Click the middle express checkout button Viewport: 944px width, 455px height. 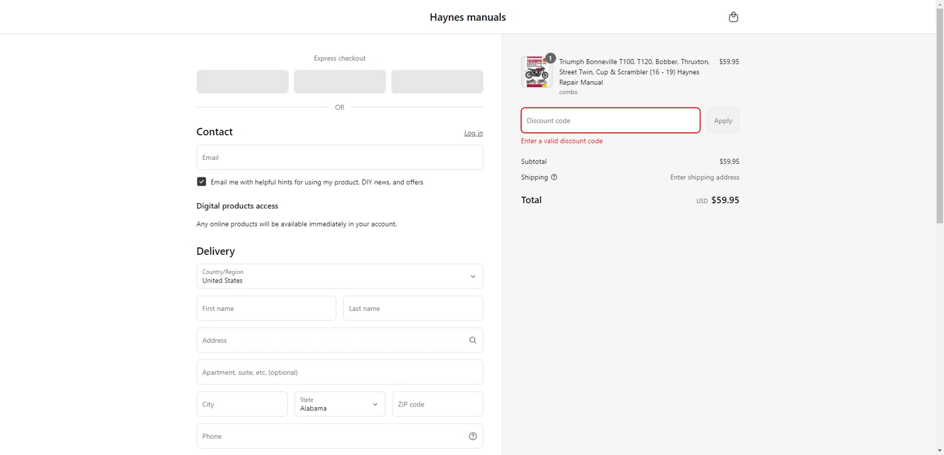tap(340, 82)
